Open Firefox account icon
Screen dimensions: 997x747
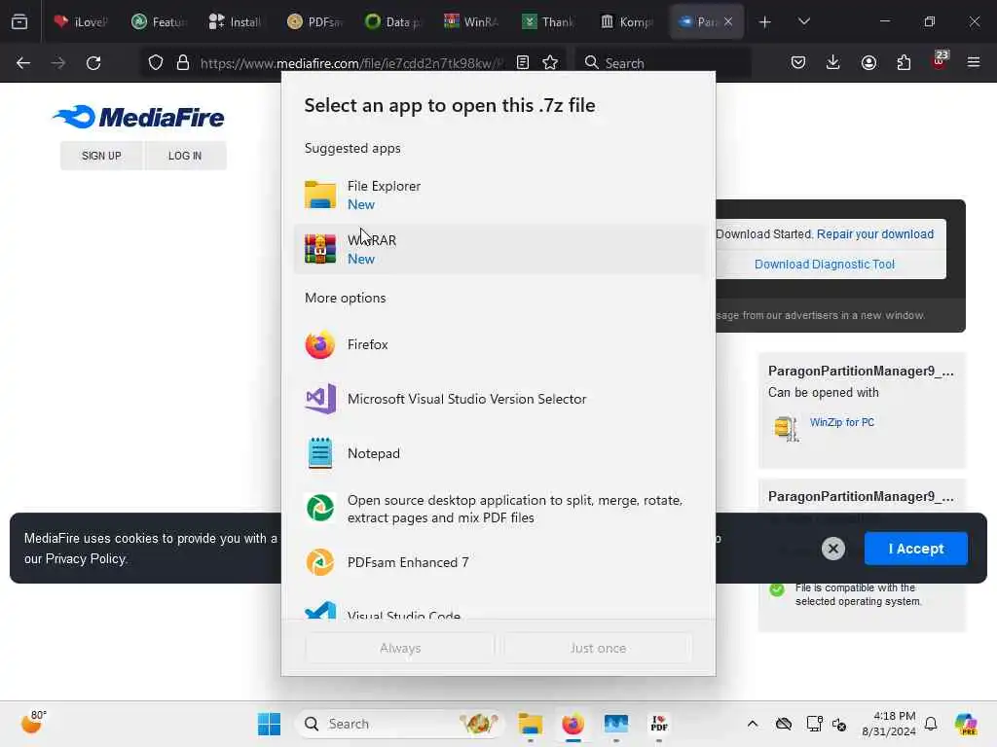click(868, 63)
